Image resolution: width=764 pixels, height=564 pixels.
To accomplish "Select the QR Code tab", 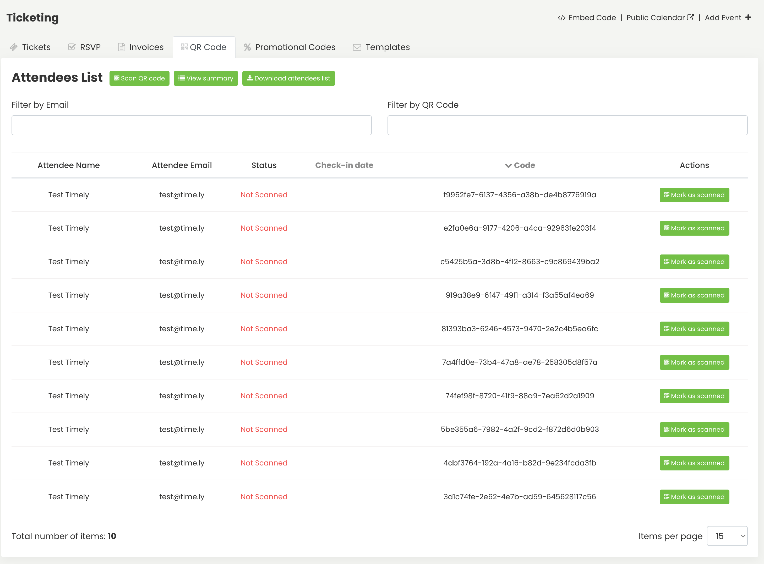I will pos(204,47).
